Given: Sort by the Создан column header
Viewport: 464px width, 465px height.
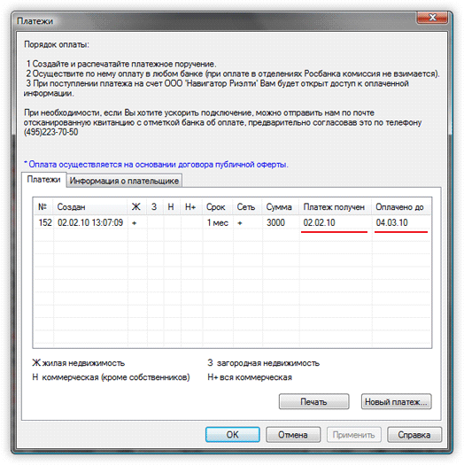Looking at the screenshot, I should coord(90,206).
